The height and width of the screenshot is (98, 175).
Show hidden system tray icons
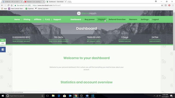point(154,96)
